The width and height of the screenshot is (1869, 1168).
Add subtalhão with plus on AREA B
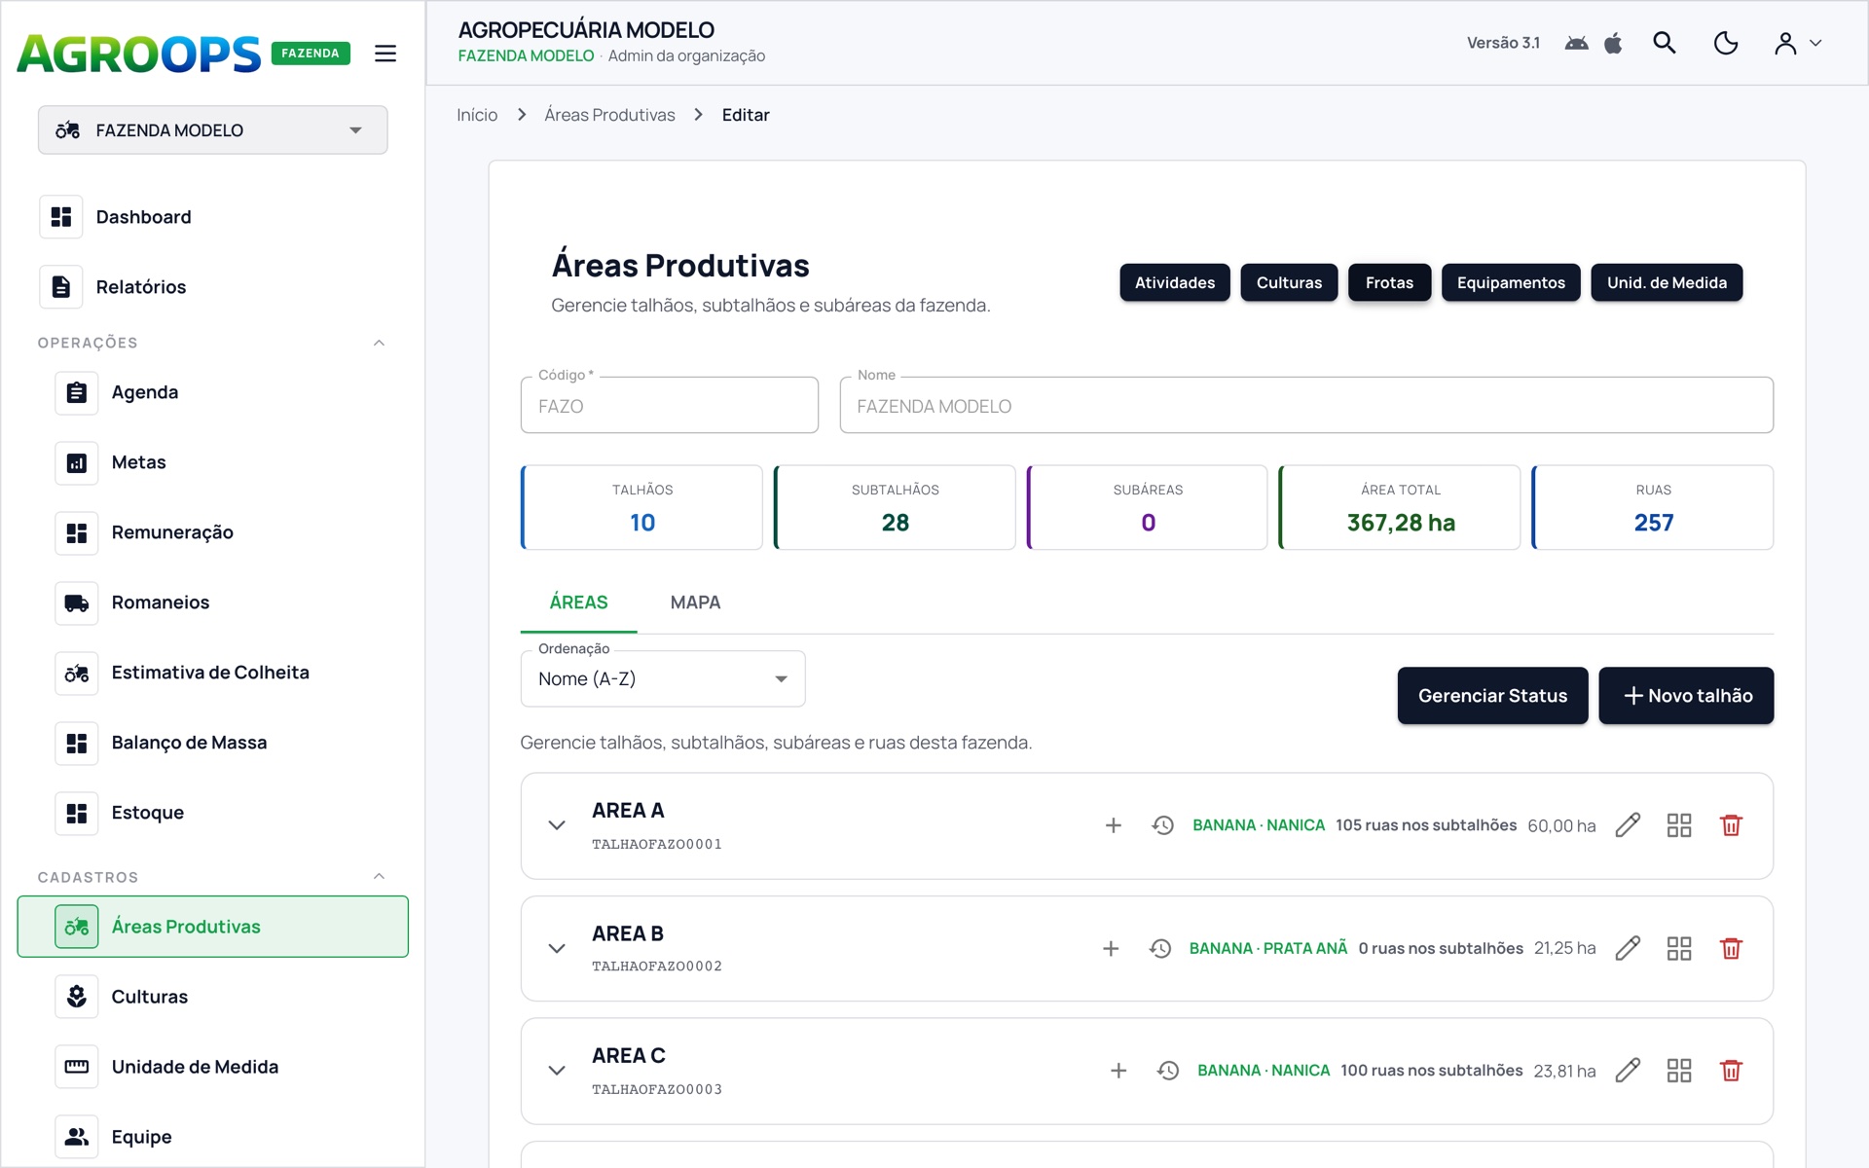[1111, 948]
